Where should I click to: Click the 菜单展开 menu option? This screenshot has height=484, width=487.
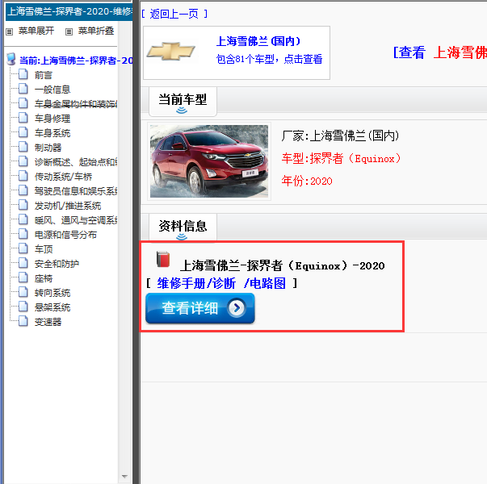[36, 31]
